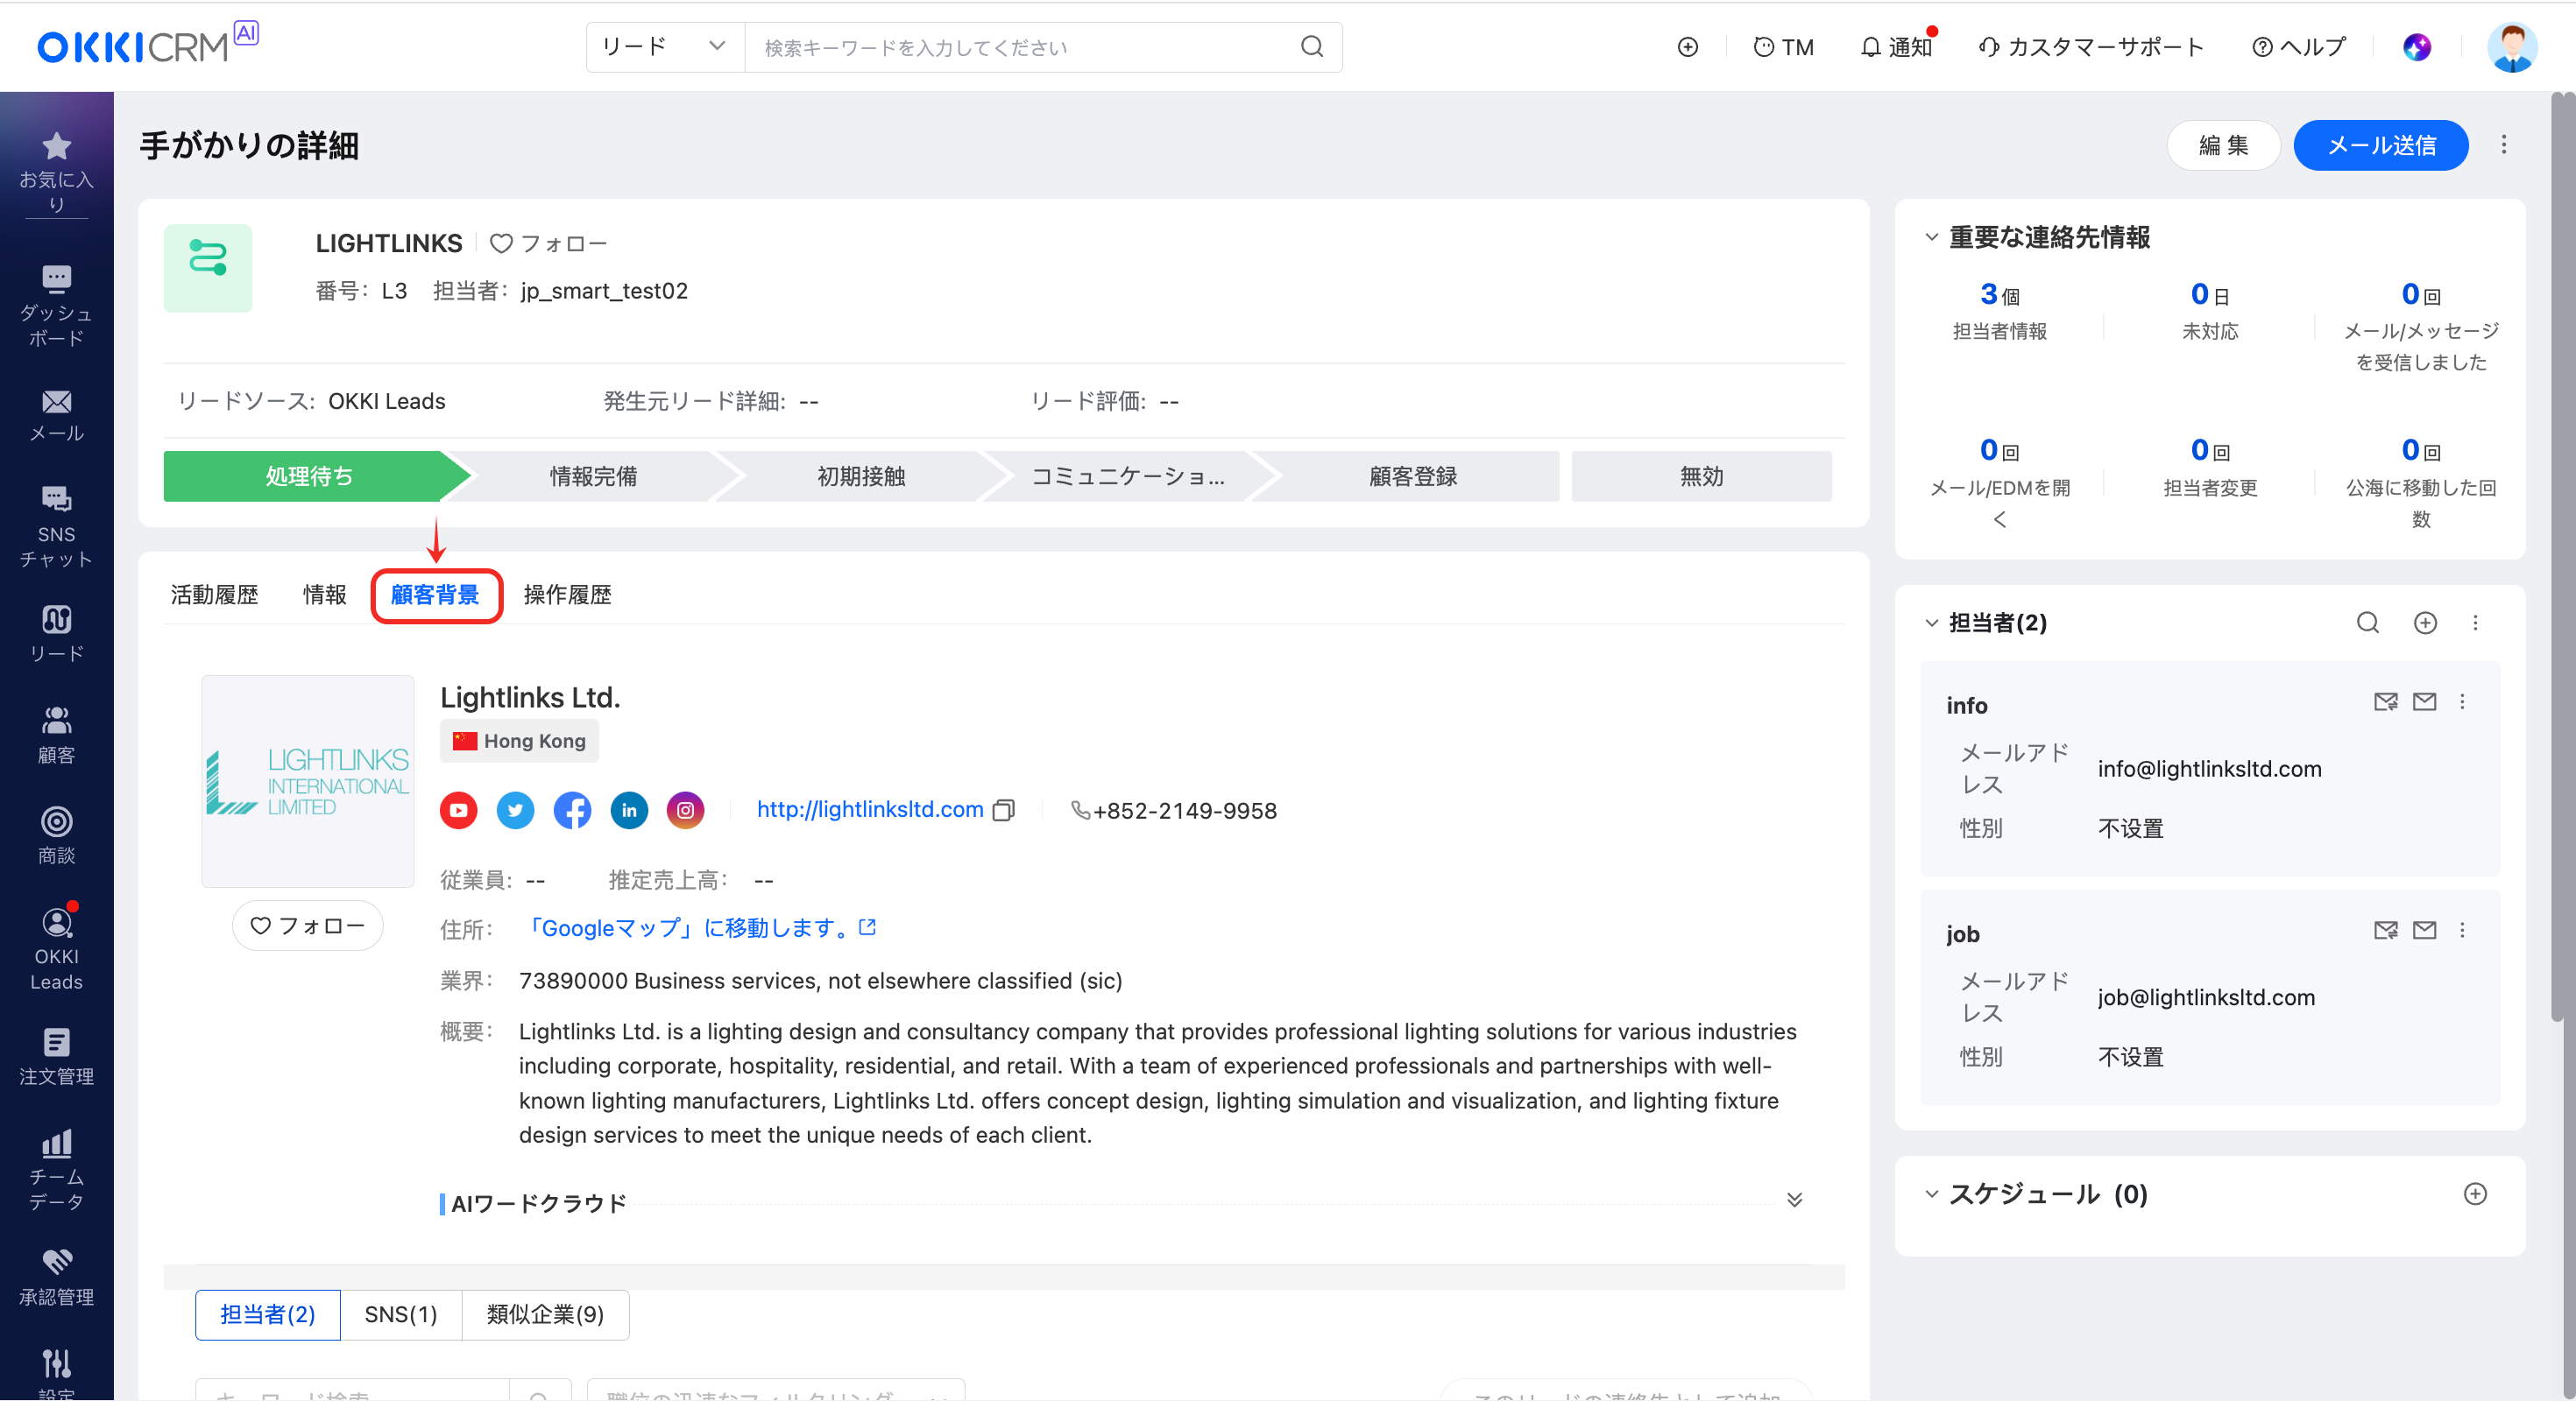Open カスタマーサポート in the top bar
Viewport: 2576px width, 1401px height.
tap(2091, 47)
